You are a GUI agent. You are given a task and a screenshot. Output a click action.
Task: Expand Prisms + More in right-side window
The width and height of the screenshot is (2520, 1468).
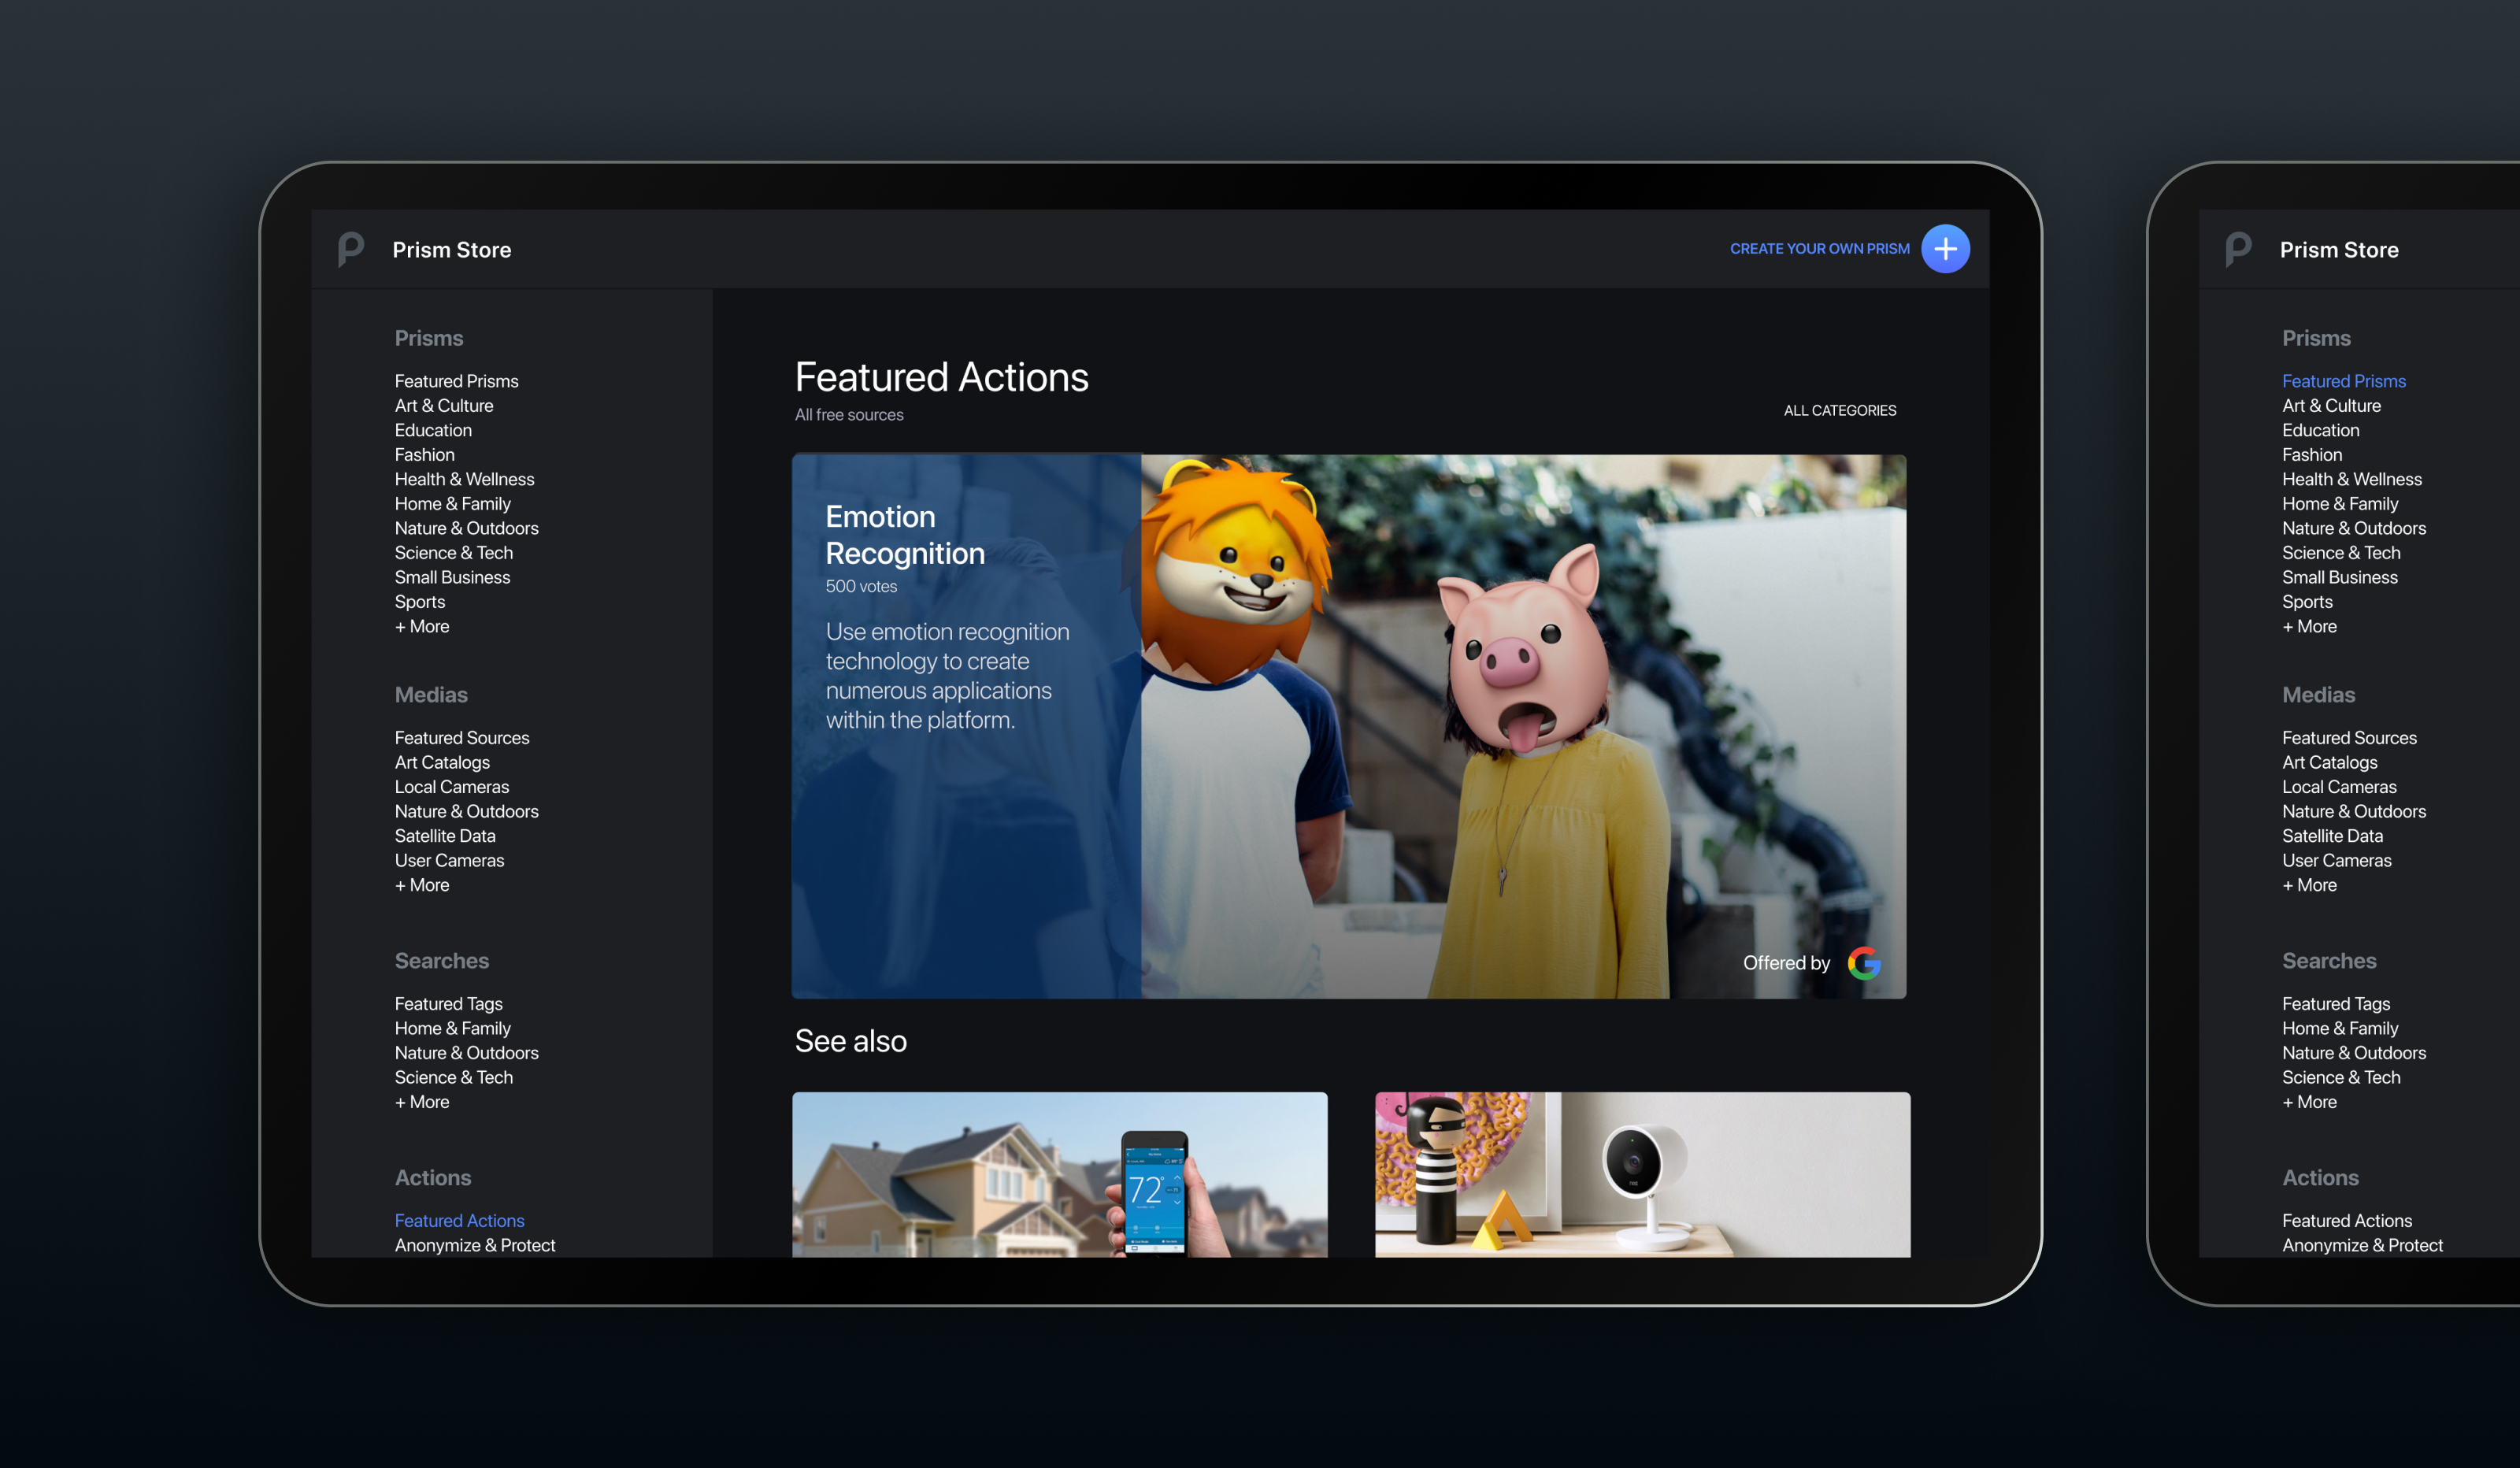[2308, 626]
